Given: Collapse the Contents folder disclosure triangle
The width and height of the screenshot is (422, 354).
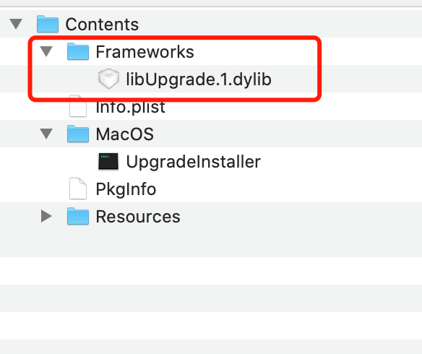Looking at the screenshot, I should pyautogui.click(x=16, y=24).
